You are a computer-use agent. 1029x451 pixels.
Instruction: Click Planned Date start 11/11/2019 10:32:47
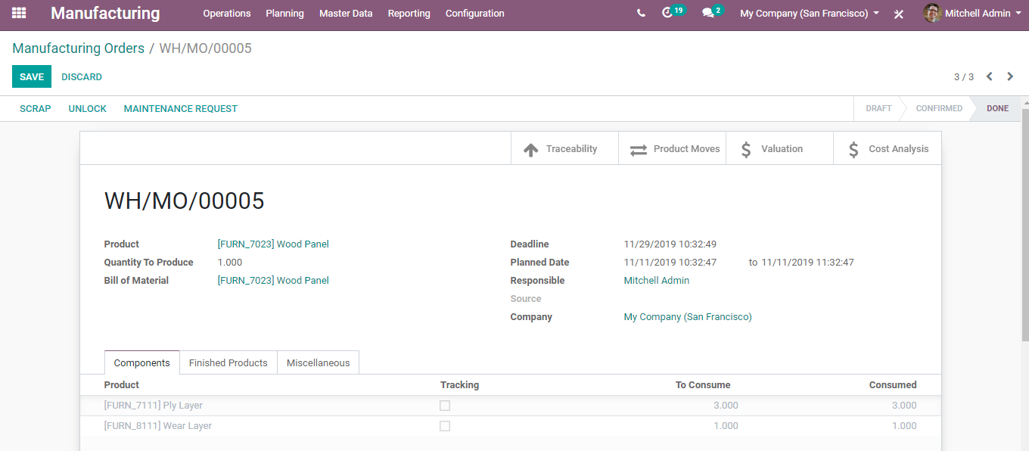point(670,263)
